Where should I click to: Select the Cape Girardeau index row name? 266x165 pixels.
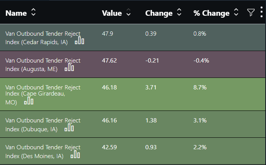43,95
